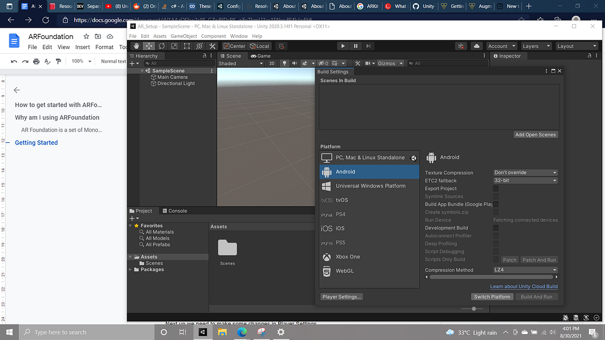Select Universal Windows Platform
This screenshot has width=605, height=340.
(x=369, y=186)
